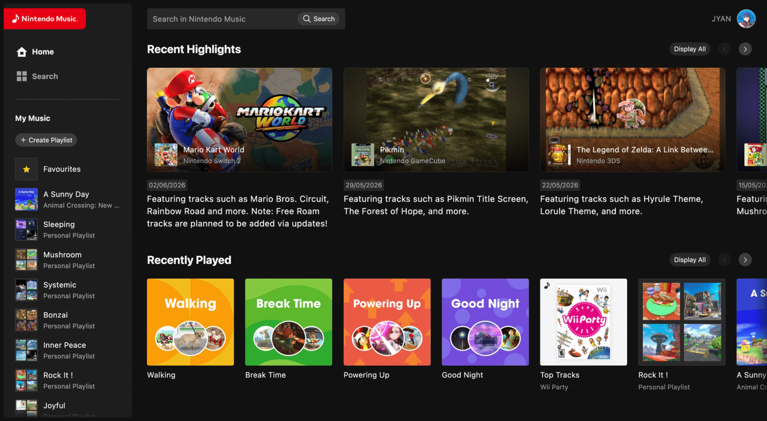Open the Bonzai personal playlist
This screenshot has height=421, width=767.
coord(68,320)
